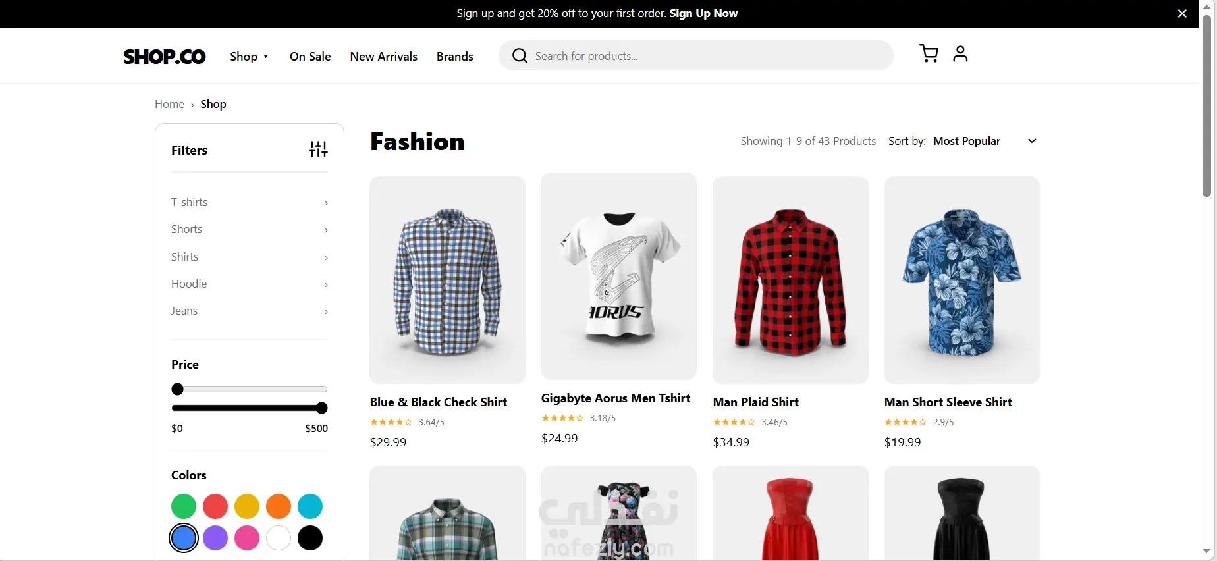Screen dimensions: 1217x561
Task: Click the Gigabyte Aorus Men Tshirt title
Action: coord(616,398)
